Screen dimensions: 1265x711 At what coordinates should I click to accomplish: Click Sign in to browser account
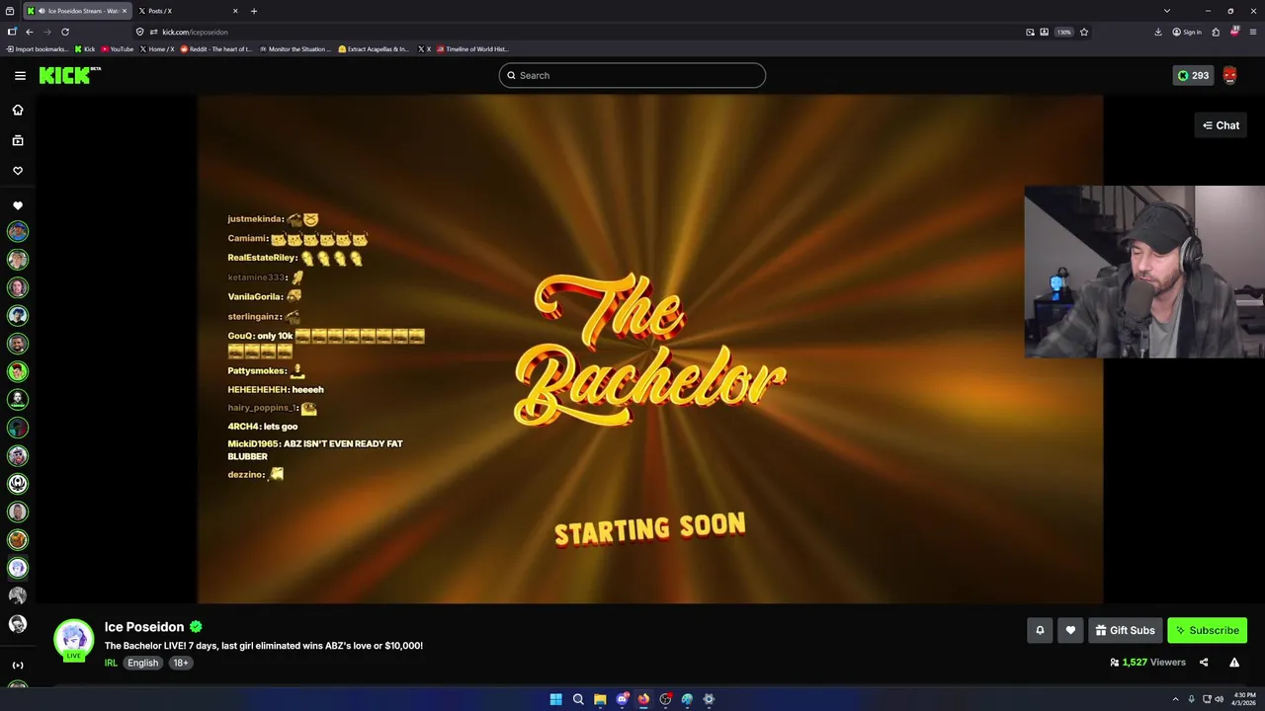(1187, 32)
